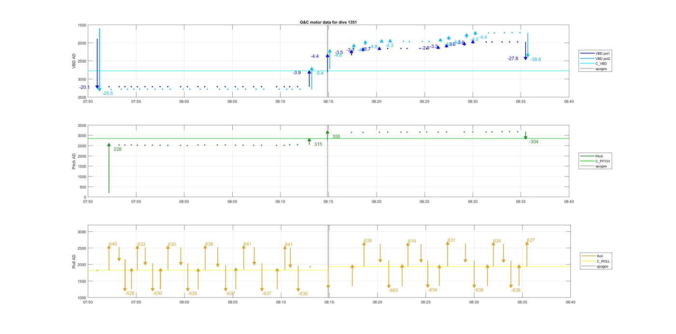Click the plot title for dive 1351

[x=328, y=22]
